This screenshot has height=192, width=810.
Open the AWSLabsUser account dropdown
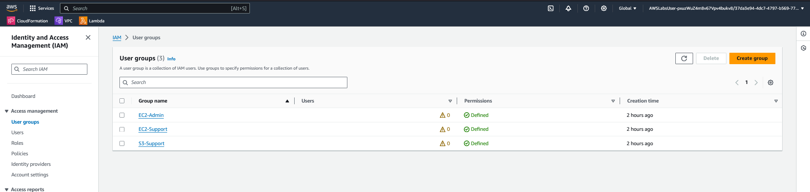[x=726, y=8]
